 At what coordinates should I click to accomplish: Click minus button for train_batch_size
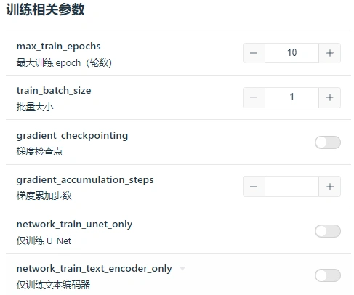coord(254,97)
